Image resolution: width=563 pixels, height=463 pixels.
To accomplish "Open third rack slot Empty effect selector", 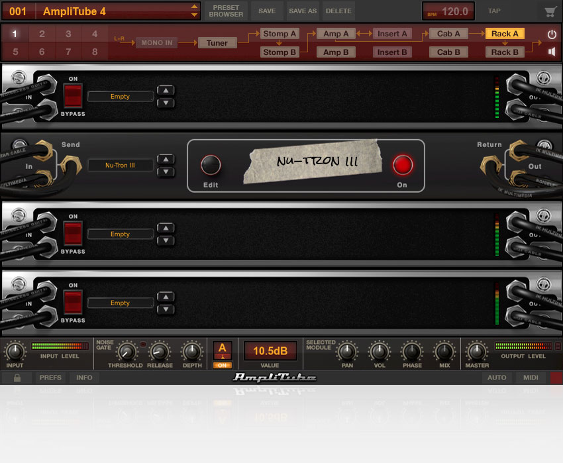I will [121, 234].
